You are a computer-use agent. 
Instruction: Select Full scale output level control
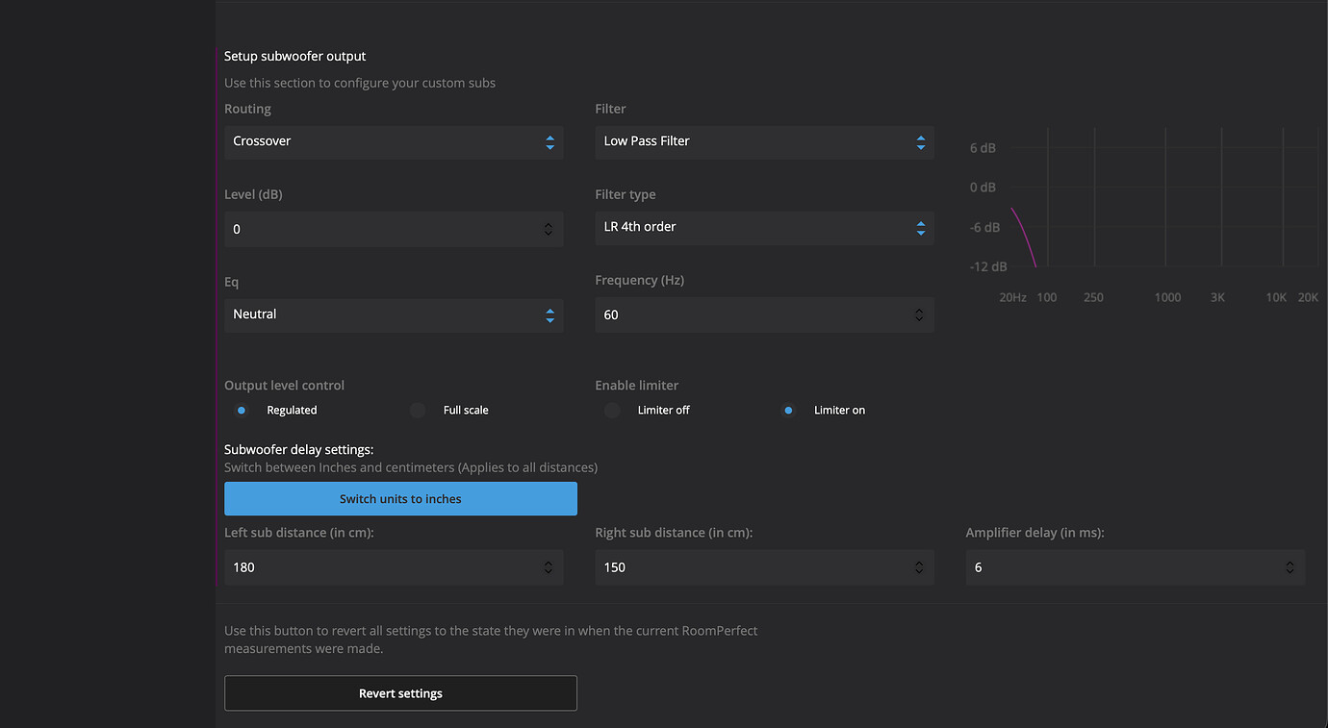click(x=419, y=411)
